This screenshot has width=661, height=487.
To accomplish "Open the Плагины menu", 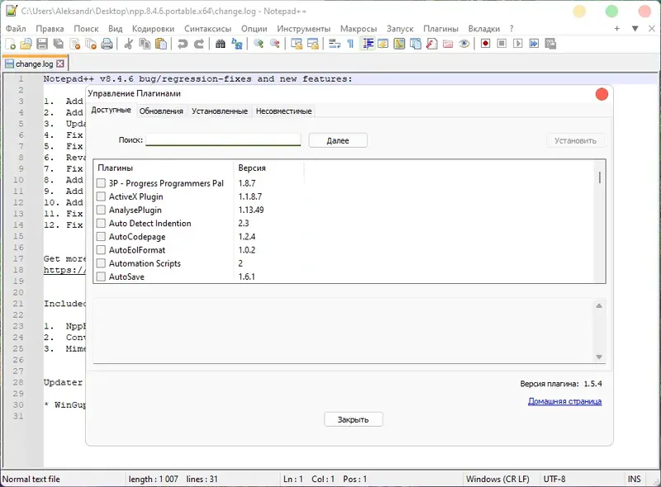I will pyautogui.click(x=440, y=27).
